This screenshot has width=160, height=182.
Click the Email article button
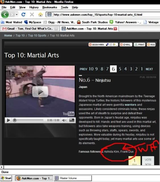126,45
